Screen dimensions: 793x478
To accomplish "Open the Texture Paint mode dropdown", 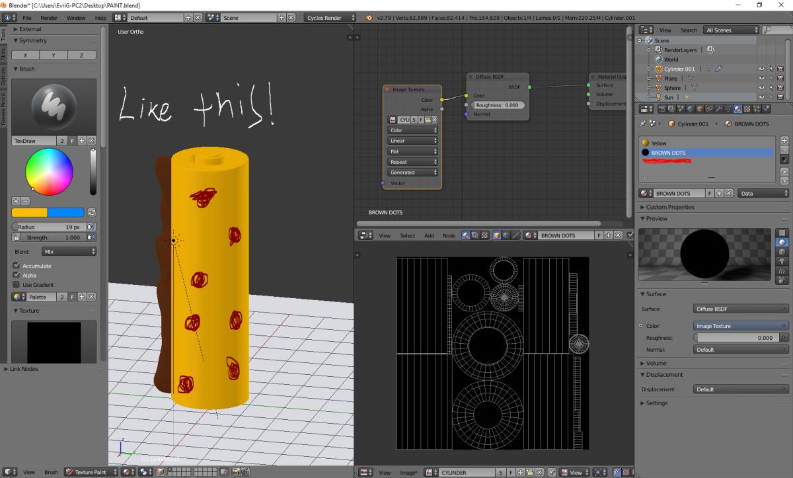I will 91,472.
